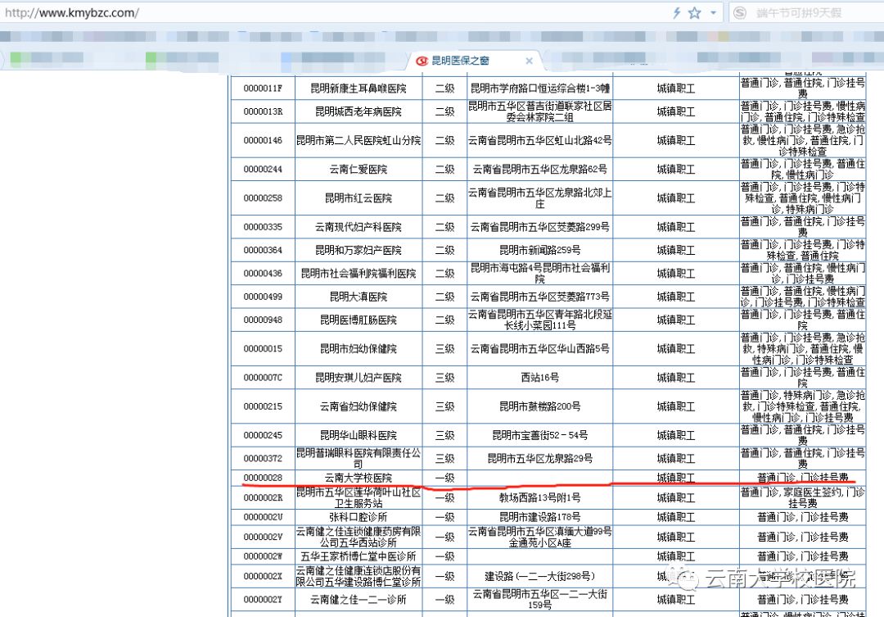Select code cell 0000002V
884x617 pixels.
pos(263,536)
